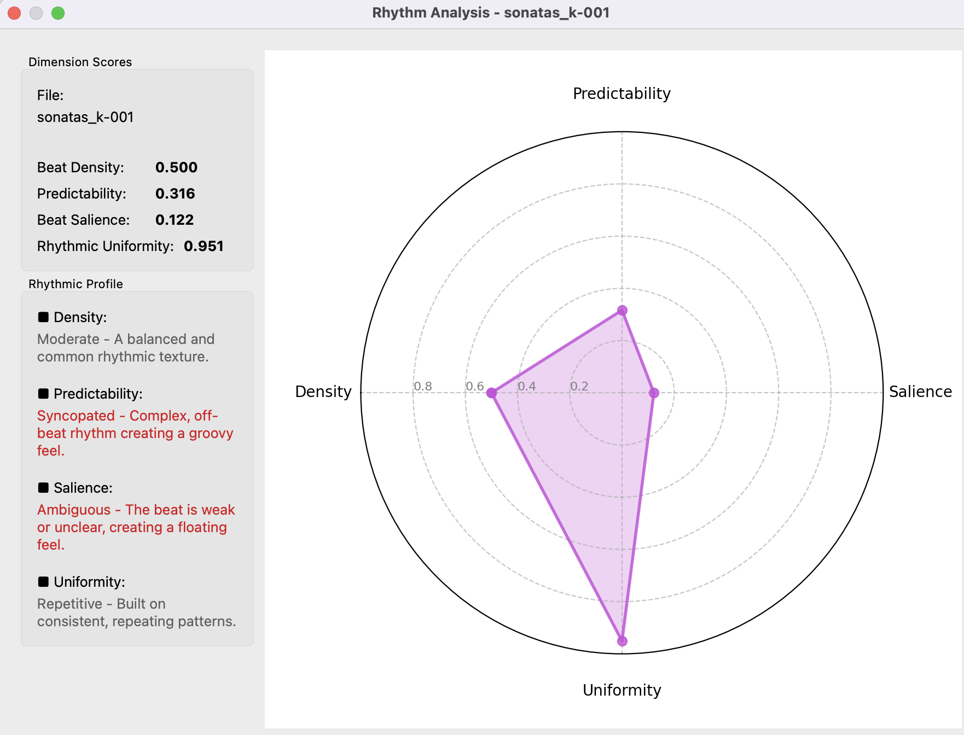This screenshot has width=964, height=735.
Task: Select the Predictability data point on radar chart
Action: point(622,311)
